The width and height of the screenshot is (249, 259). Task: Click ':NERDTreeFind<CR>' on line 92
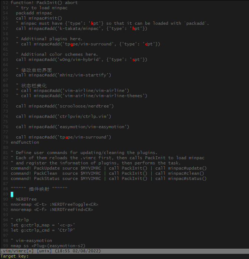point(71,209)
